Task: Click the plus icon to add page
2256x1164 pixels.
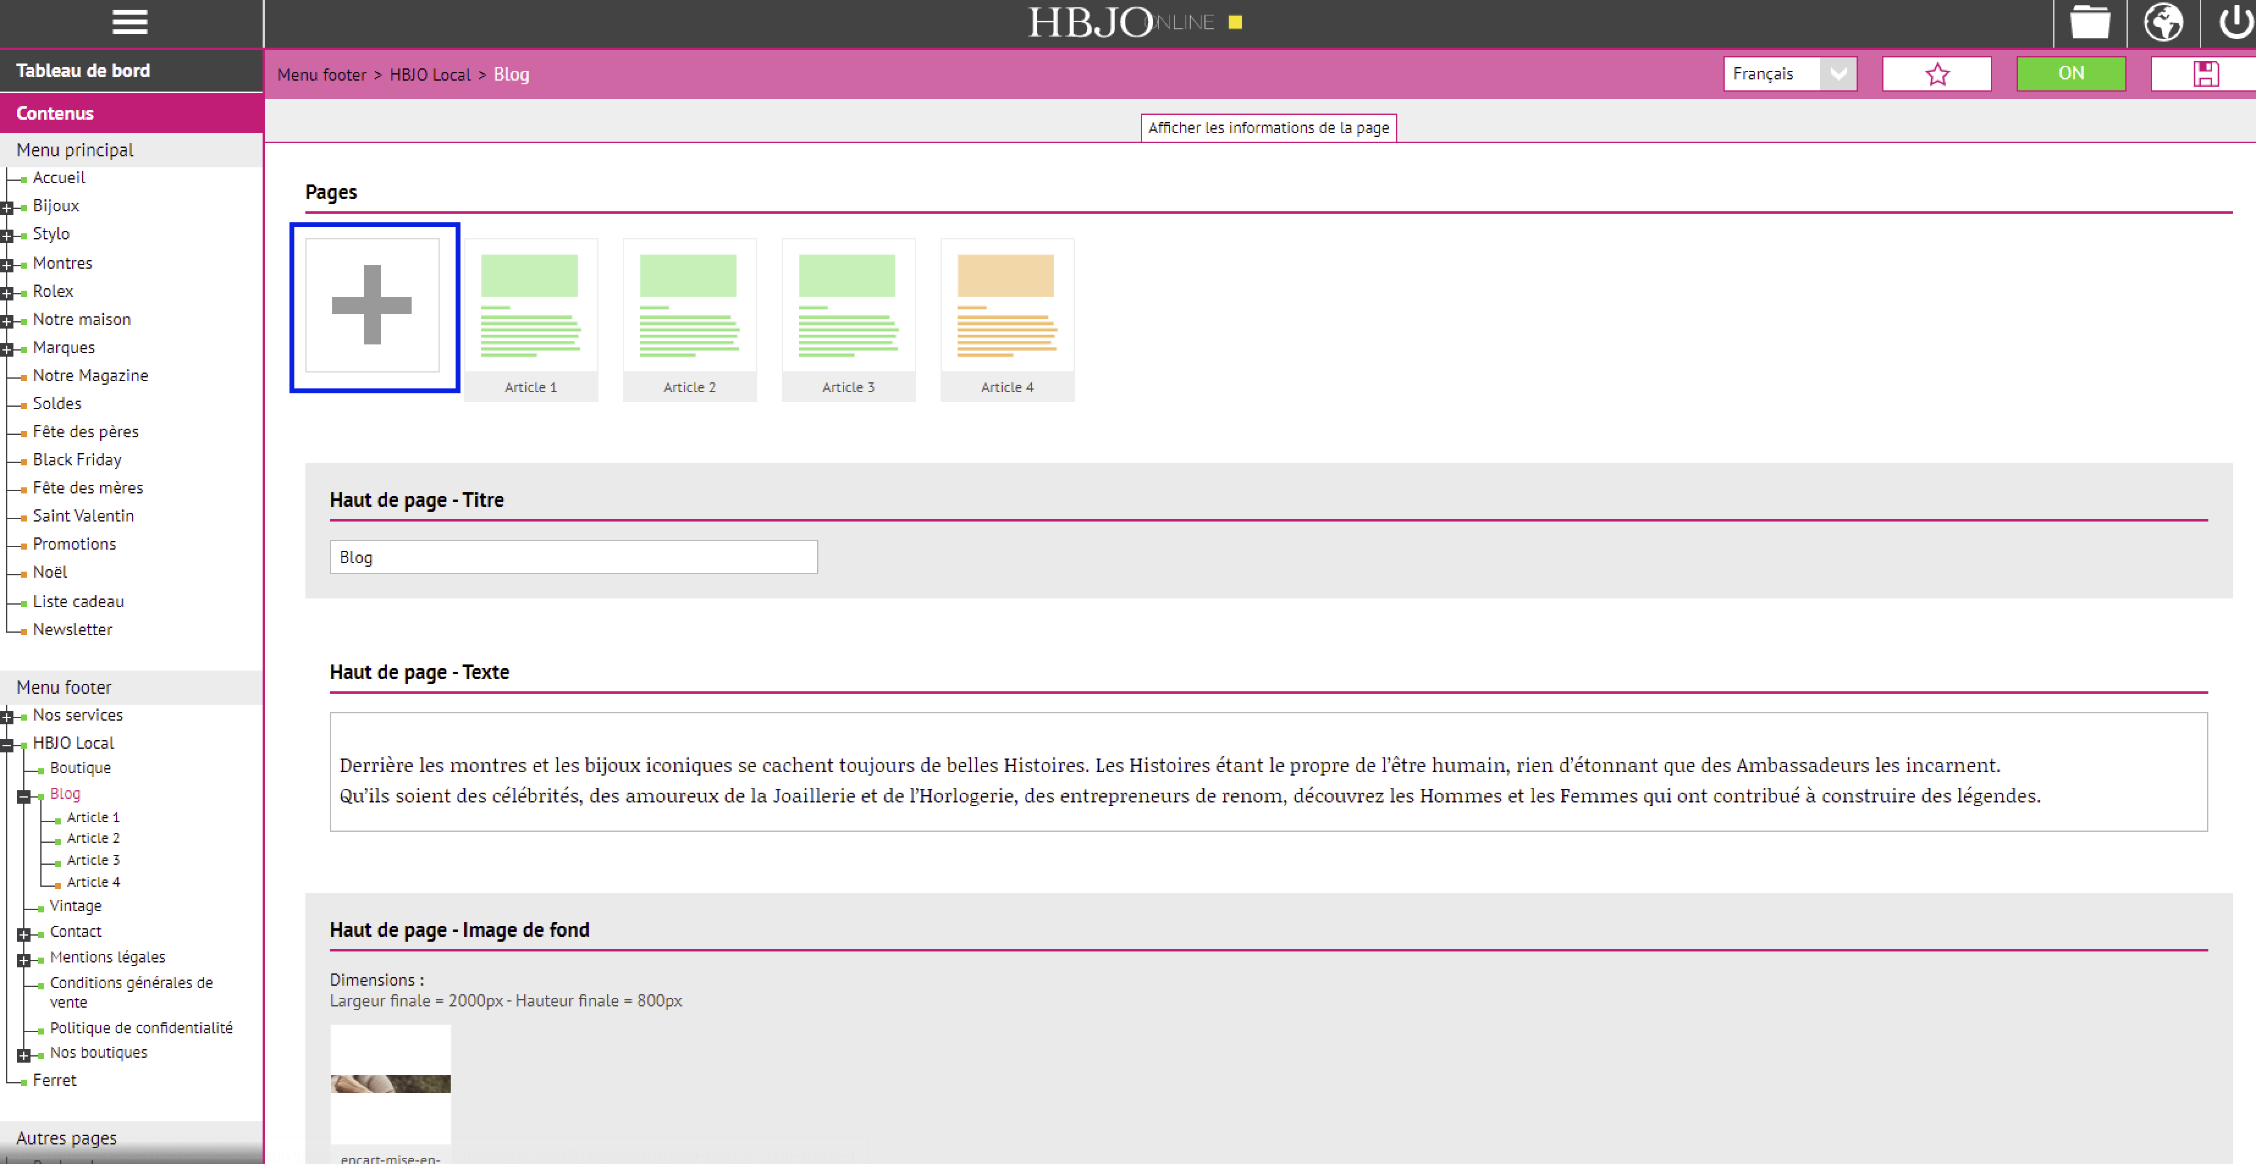Action: pos(372,305)
